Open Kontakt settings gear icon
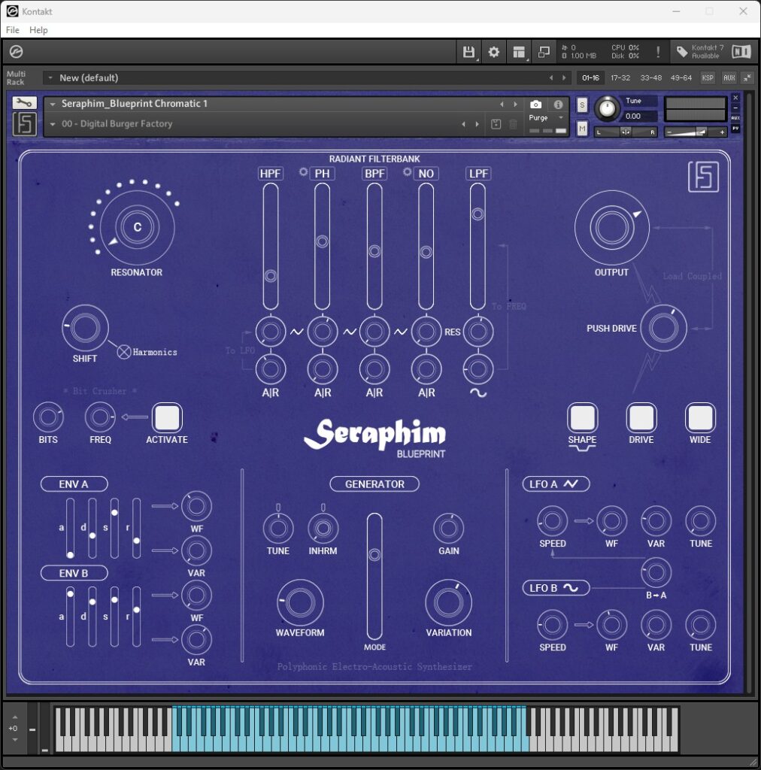 (494, 52)
